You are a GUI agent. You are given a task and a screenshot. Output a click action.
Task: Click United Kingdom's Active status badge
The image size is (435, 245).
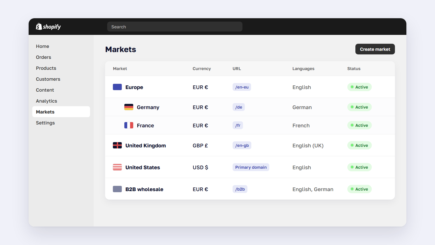359,145
